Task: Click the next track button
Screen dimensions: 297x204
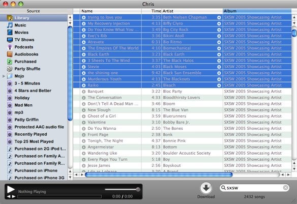Action: [x=14, y=196]
